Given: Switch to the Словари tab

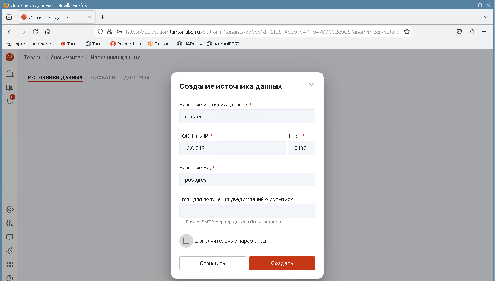Looking at the screenshot, I should tap(103, 78).
